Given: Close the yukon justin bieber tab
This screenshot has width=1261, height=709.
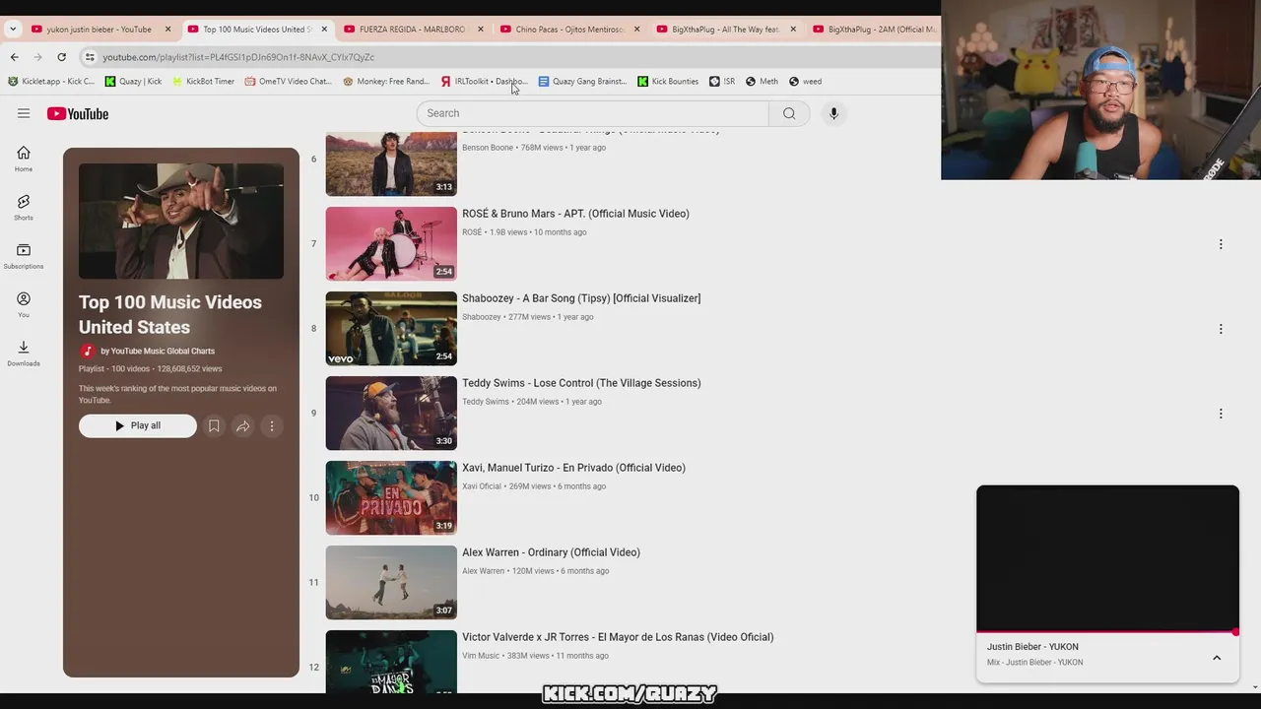Looking at the screenshot, I should tap(167, 30).
